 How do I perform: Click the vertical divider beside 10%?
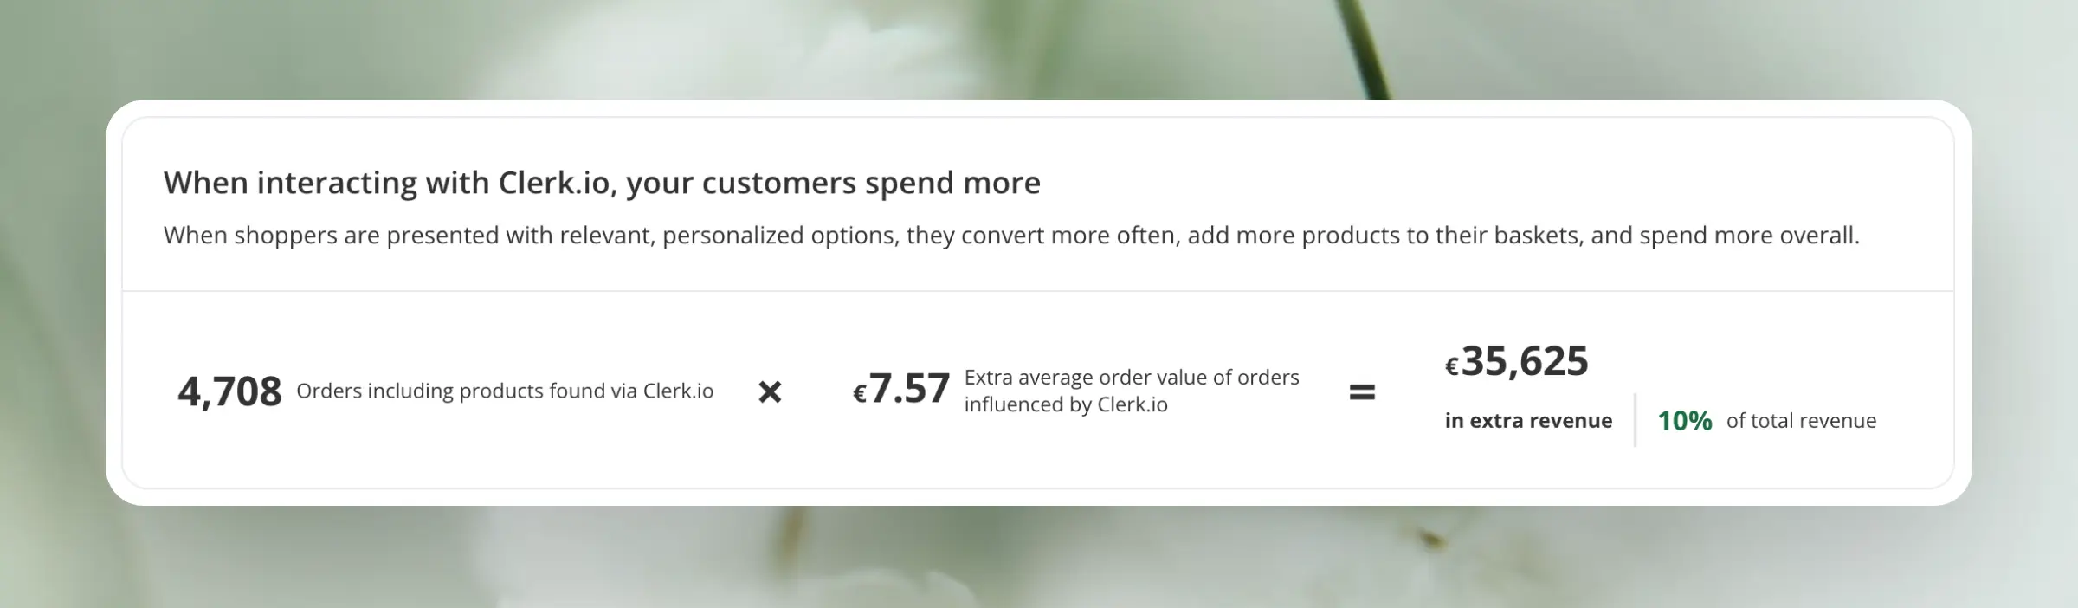1635,420
